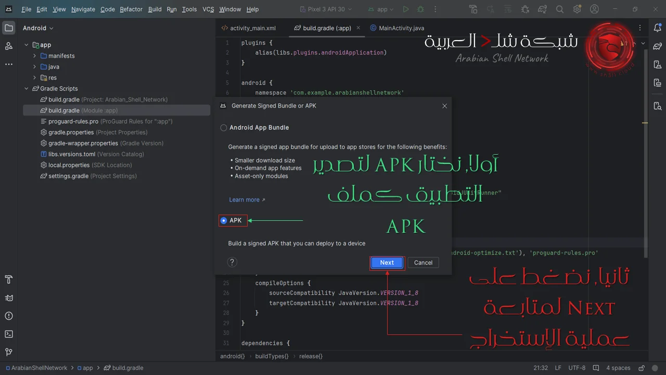Close the Generate Signed Bundle dialog
Screen dimensions: 666x375
[x=444, y=106]
